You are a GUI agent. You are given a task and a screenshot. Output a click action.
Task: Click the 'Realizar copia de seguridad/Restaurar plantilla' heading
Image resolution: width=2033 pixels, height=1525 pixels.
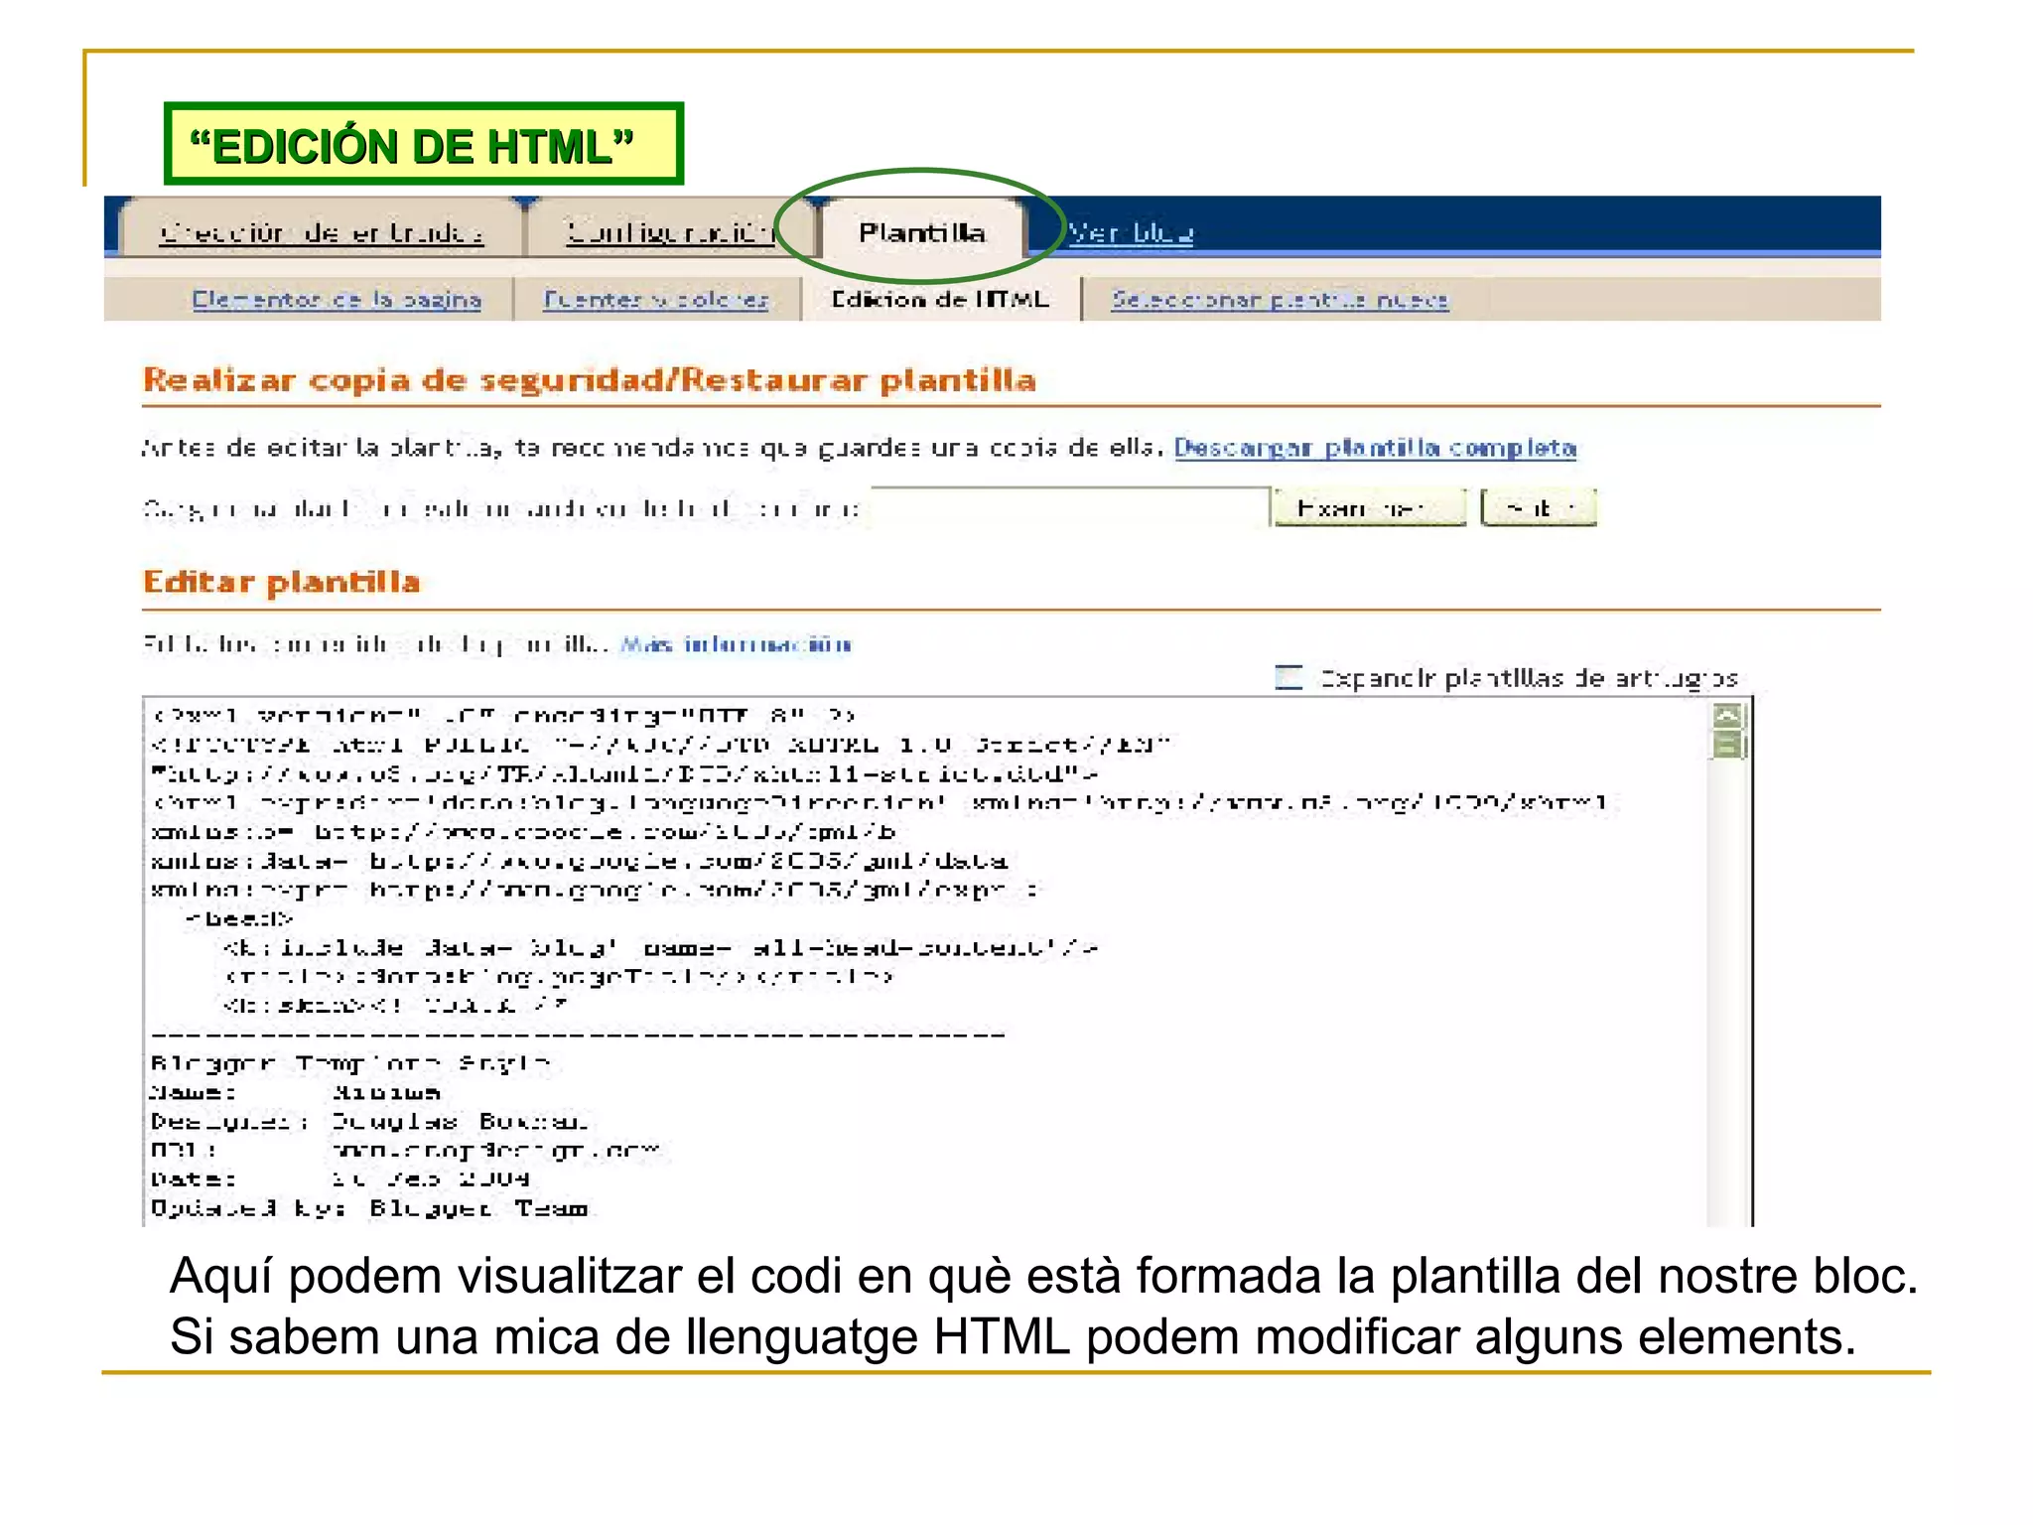coord(590,380)
